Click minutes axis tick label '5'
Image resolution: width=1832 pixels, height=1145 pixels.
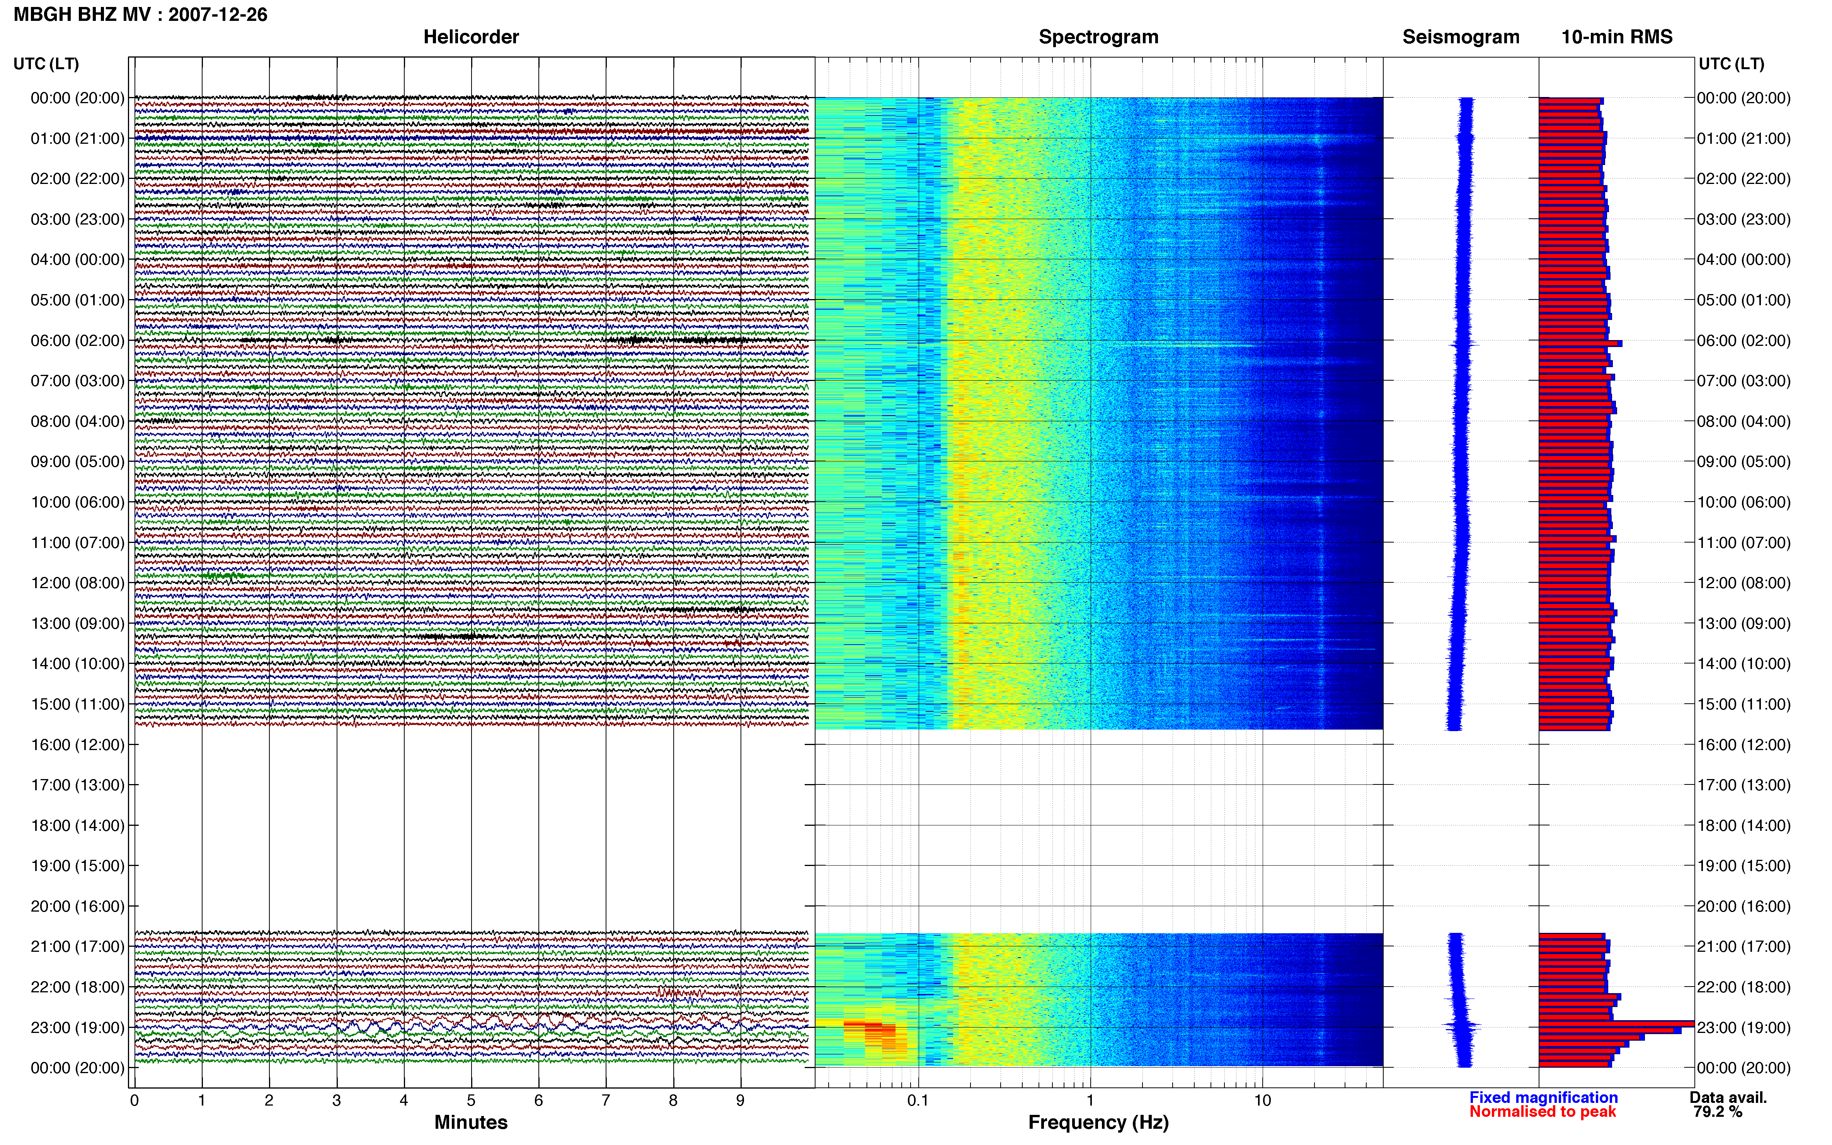(x=471, y=1101)
